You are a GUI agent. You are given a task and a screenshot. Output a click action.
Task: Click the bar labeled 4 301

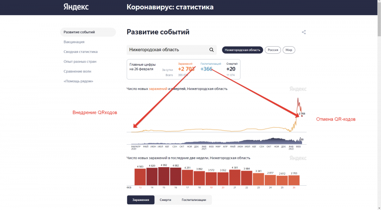235,178
